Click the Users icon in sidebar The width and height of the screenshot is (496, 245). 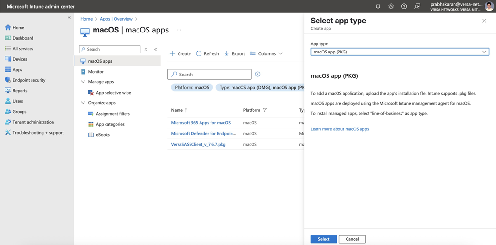pyautogui.click(x=8, y=101)
